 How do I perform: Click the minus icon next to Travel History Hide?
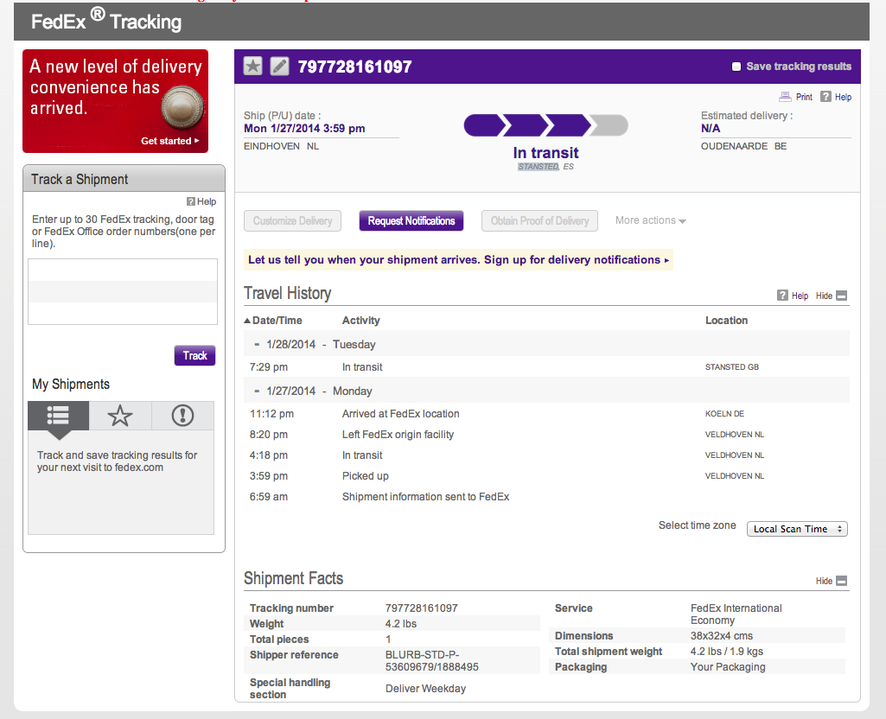tap(841, 296)
